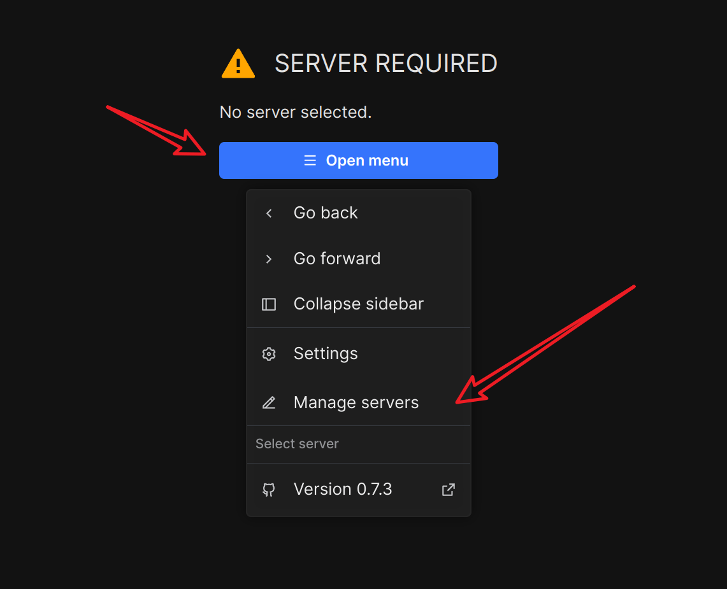
Task: Click the gear icon next to Settings
Action: (269, 354)
